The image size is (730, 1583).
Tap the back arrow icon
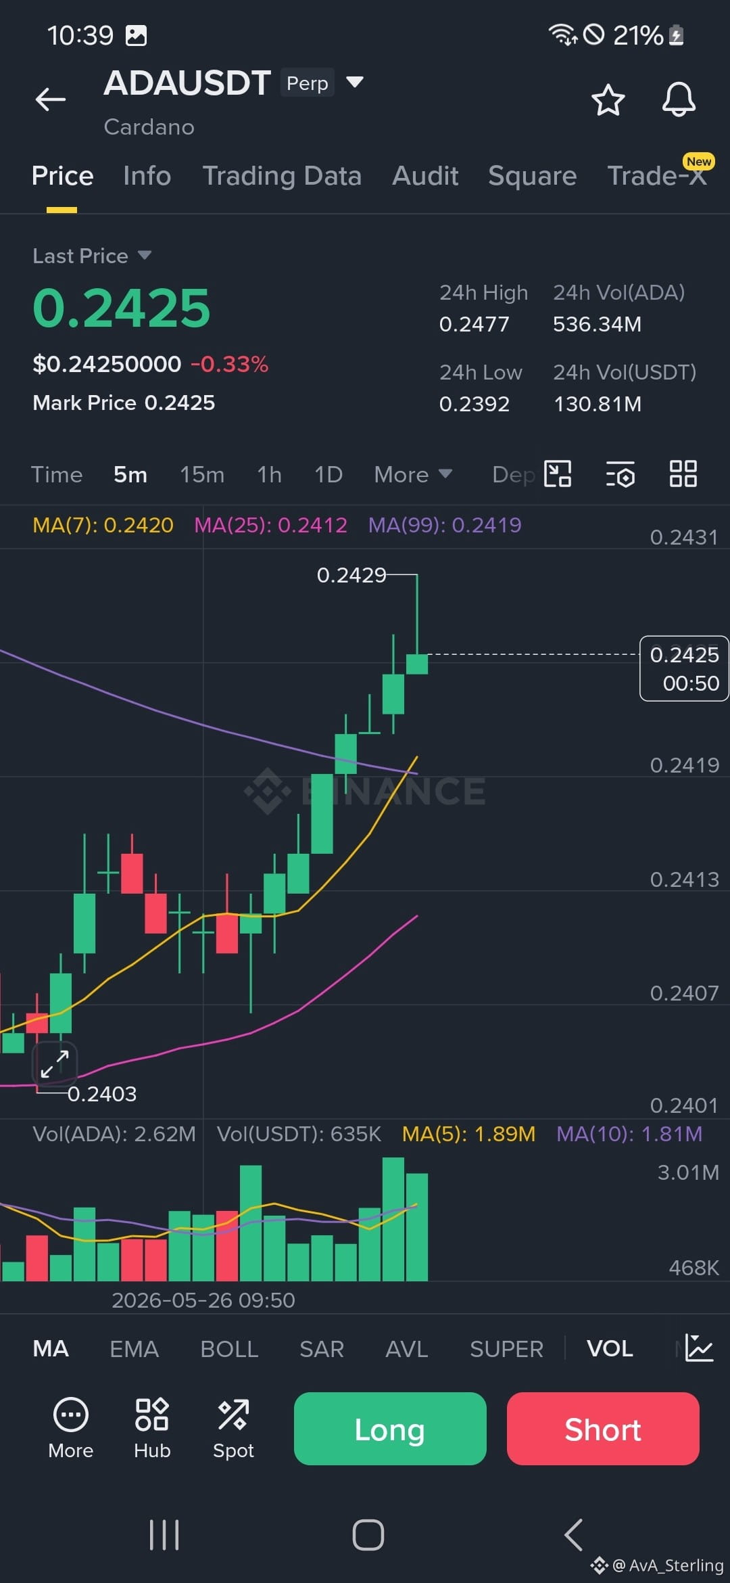pyautogui.click(x=51, y=99)
